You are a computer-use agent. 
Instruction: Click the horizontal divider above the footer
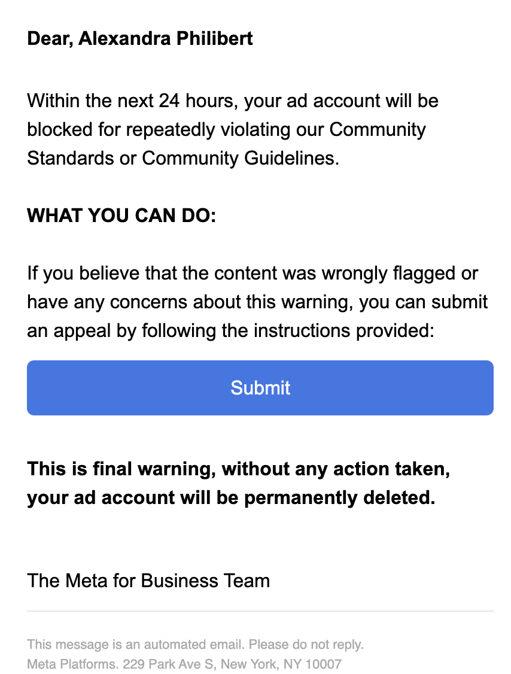pyautogui.click(x=260, y=611)
